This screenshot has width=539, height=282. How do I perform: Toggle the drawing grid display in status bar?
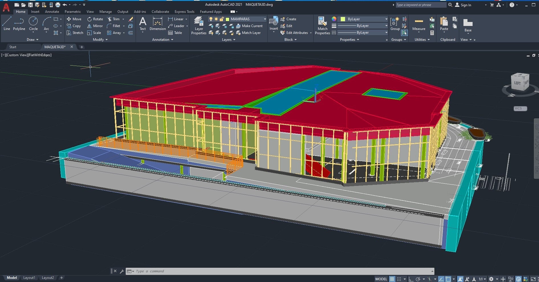392,279
